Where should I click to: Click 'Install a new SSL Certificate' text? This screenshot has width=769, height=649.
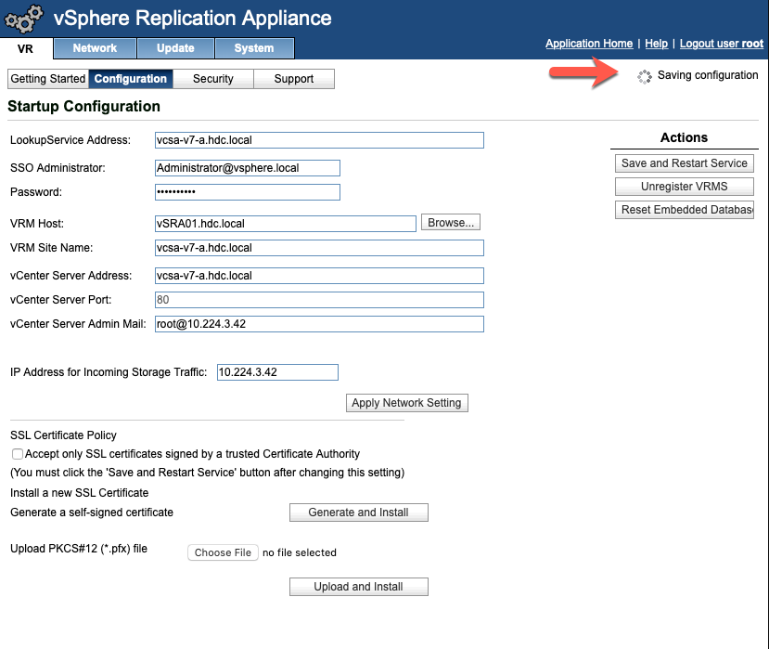tap(80, 492)
